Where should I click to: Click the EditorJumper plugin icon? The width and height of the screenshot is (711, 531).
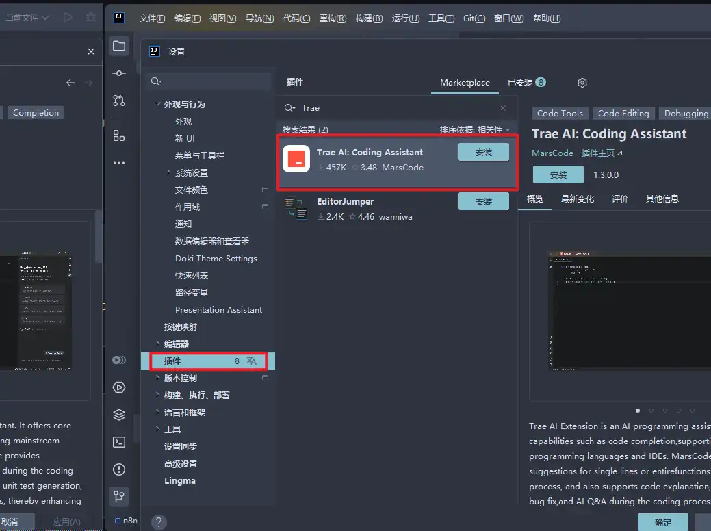click(296, 208)
